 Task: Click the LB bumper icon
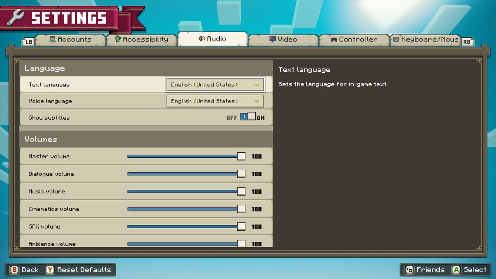pos(28,42)
